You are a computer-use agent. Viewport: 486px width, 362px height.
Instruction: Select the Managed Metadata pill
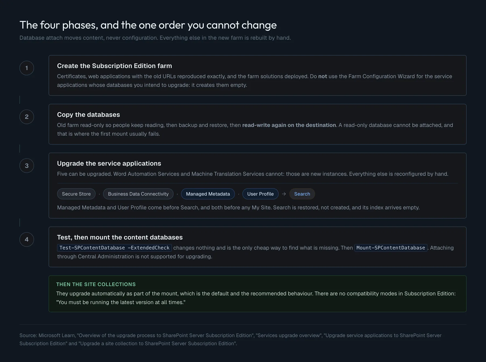click(208, 194)
